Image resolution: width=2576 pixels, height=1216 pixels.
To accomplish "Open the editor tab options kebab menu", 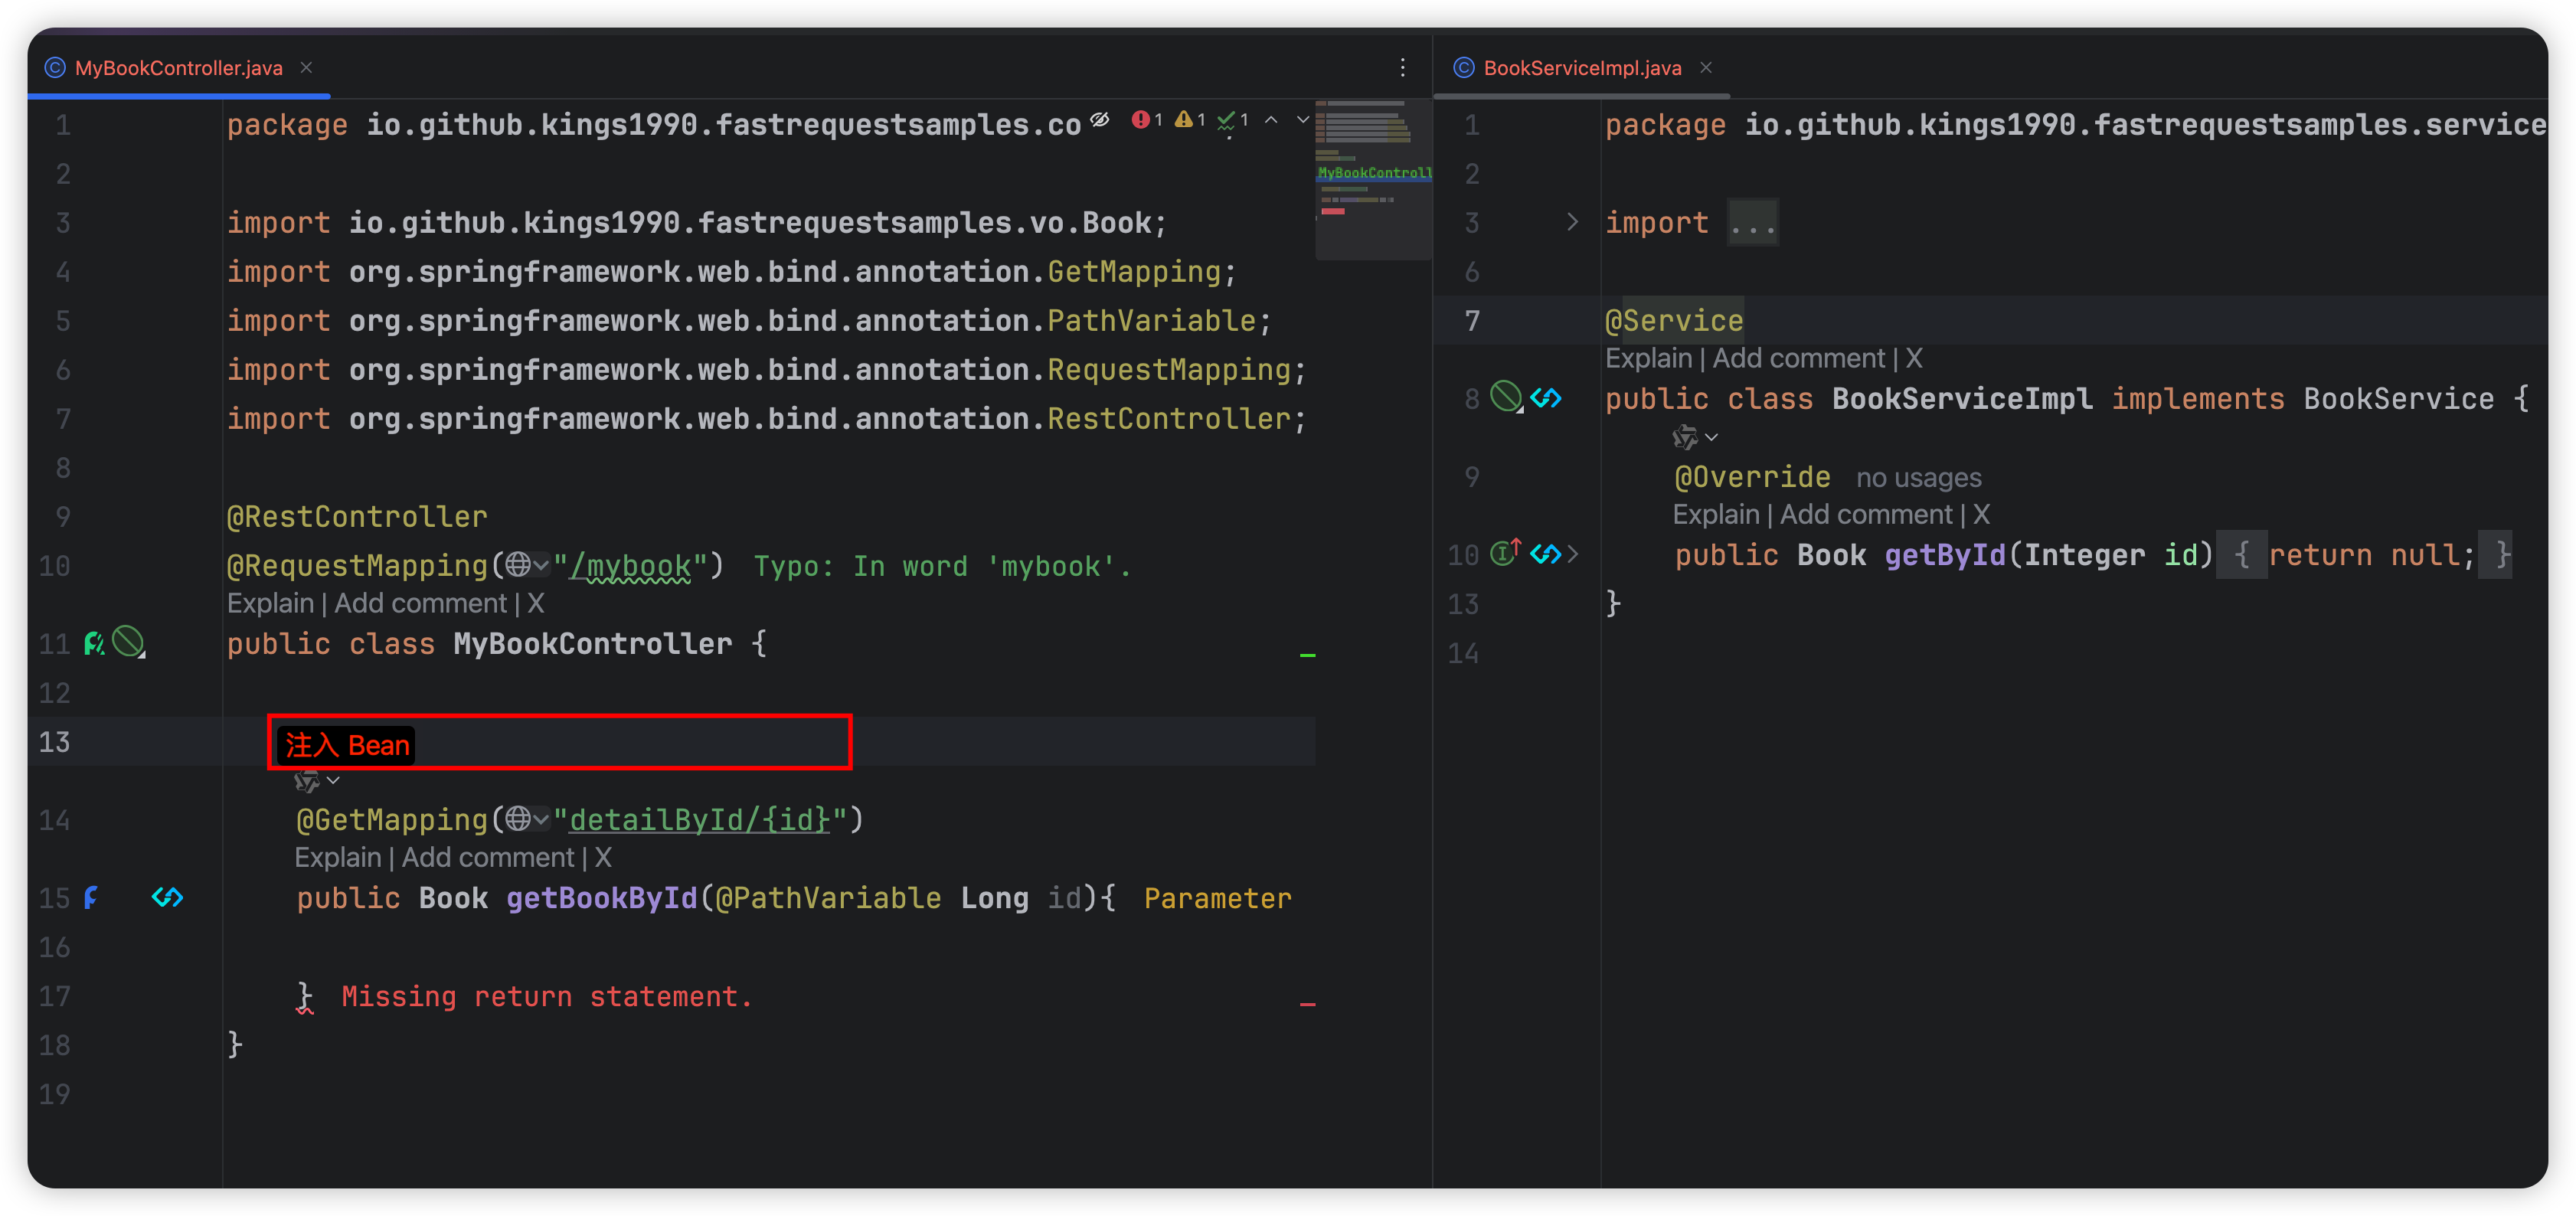I will coord(1402,67).
